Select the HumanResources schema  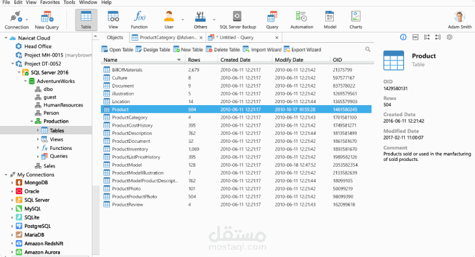[63, 105]
